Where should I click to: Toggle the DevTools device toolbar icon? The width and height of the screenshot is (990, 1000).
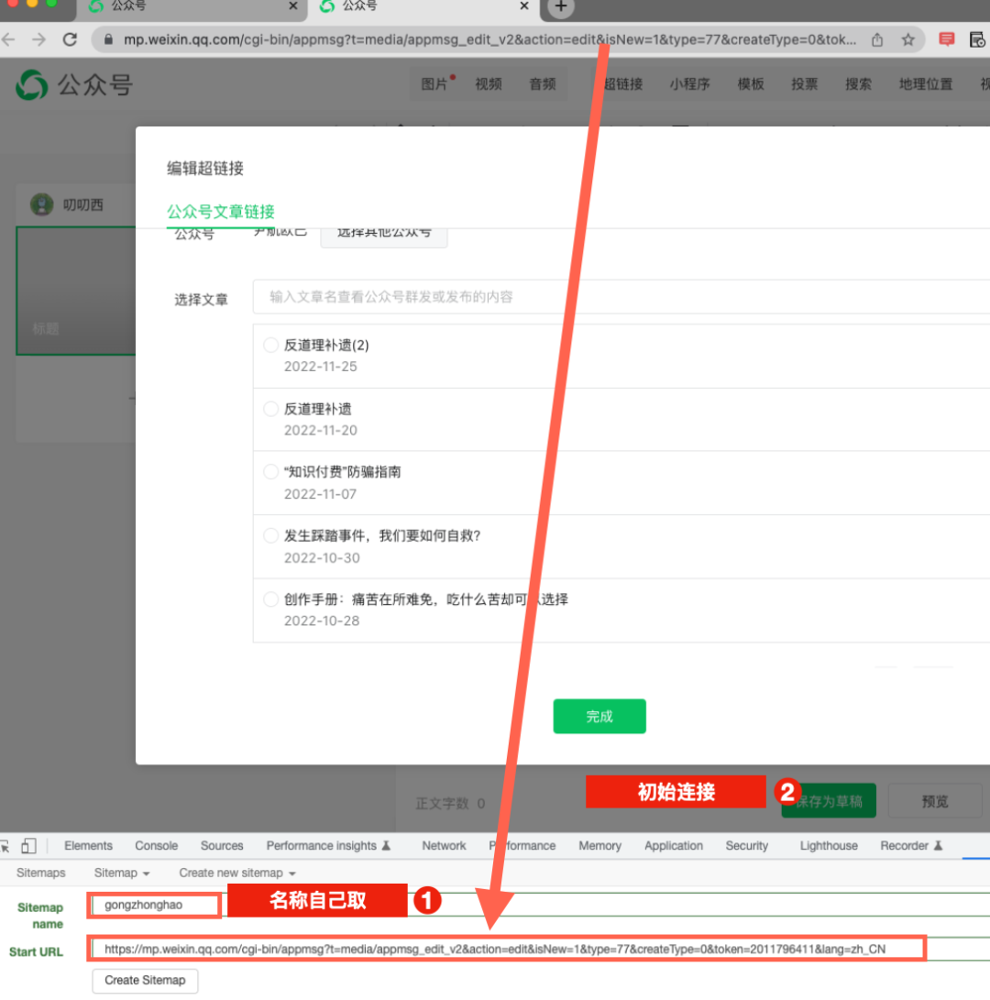tap(29, 846)
